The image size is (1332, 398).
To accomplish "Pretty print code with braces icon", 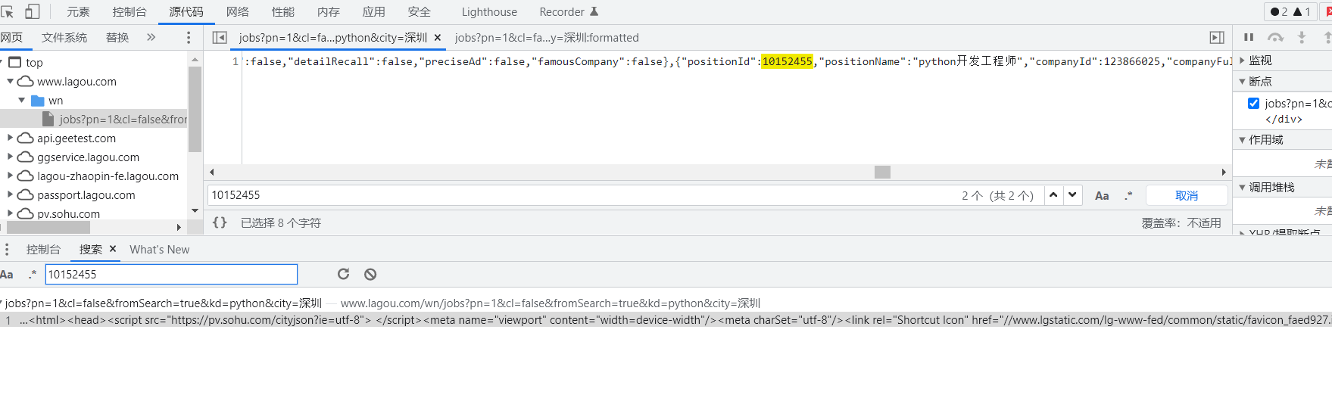I will coord(220,222).
